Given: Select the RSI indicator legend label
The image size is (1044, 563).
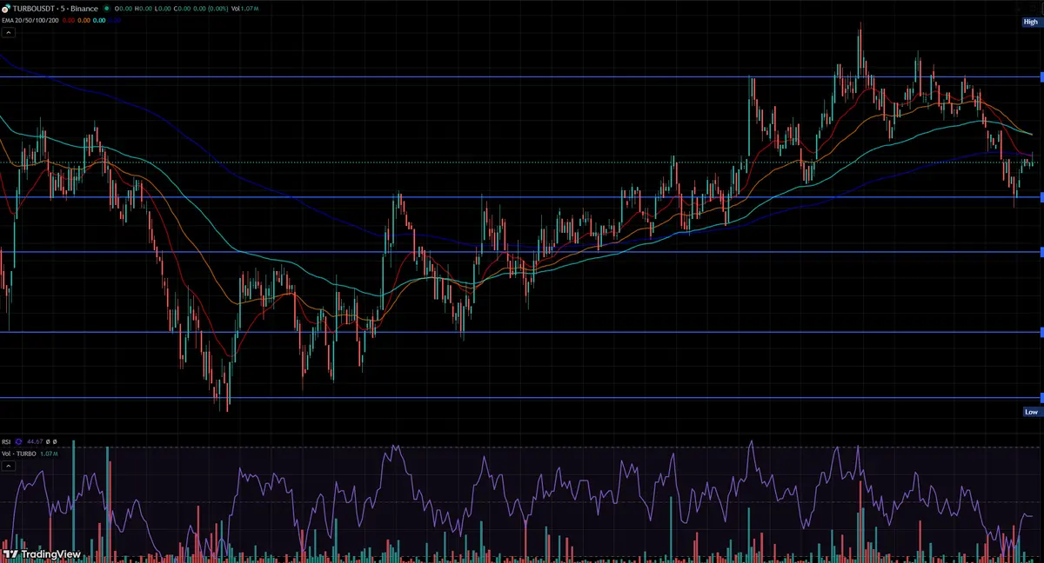Looking at the screenshot, I should click(6, 441).
